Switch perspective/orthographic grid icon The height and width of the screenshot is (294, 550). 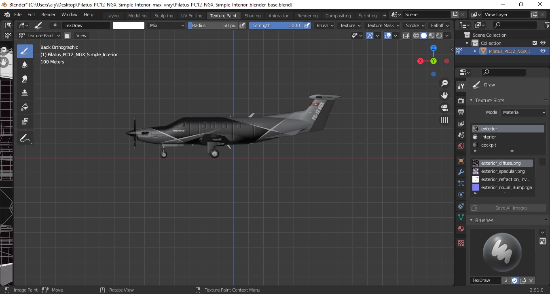(444, 120)
